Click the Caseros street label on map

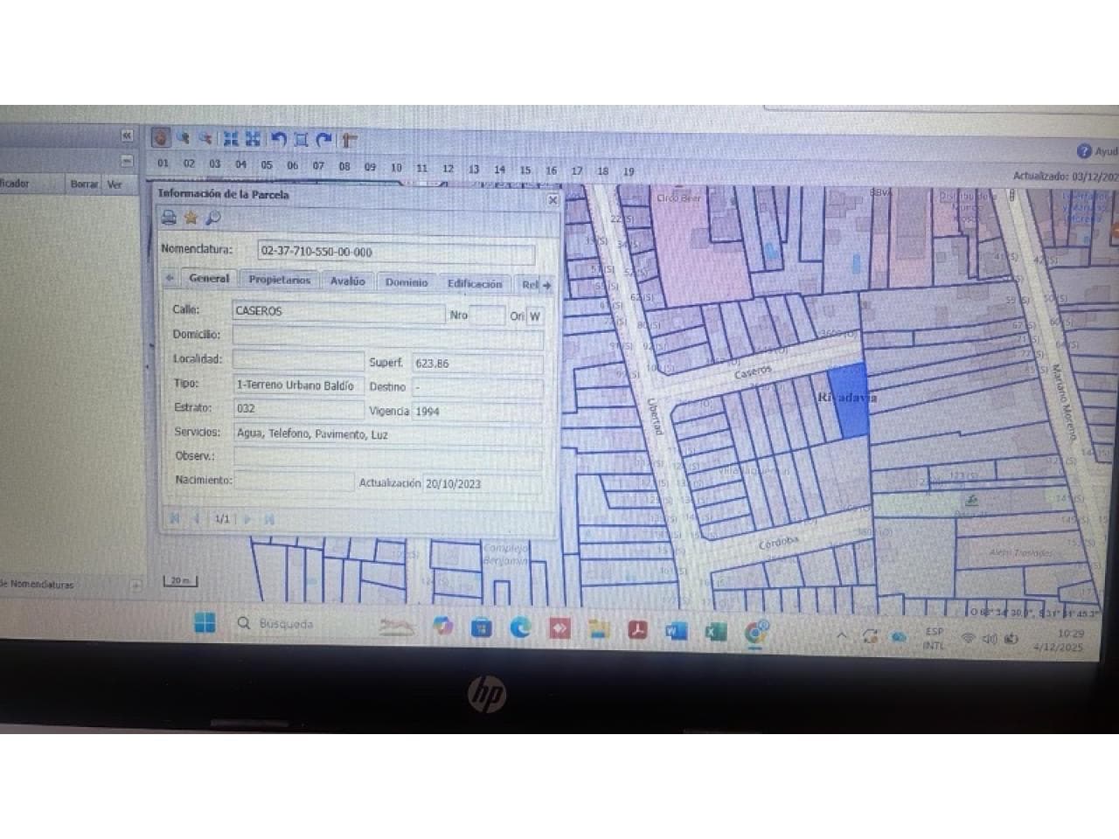pyautogui.click(x=753, y=373)
